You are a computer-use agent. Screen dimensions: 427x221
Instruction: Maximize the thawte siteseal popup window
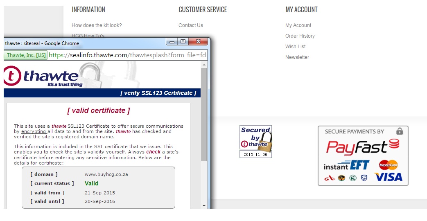point(183,42)
